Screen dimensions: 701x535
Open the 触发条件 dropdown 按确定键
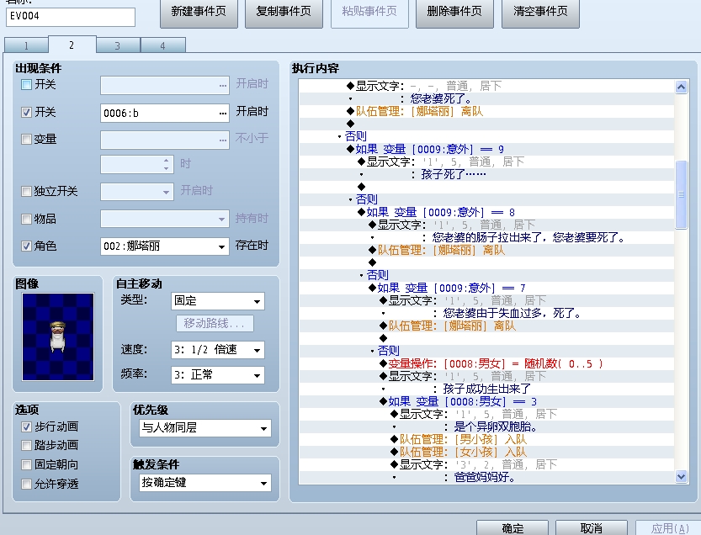(205, 483)
